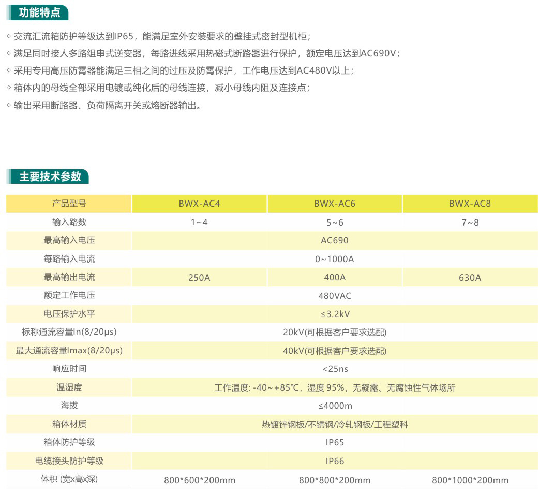Screen dimensions: 539x489
Task: Click the 产品型号 header cell
Action: coord(69,204)
